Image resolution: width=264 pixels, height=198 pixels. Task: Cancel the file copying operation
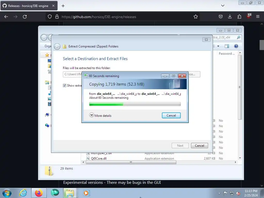click(x=171, y=115)
